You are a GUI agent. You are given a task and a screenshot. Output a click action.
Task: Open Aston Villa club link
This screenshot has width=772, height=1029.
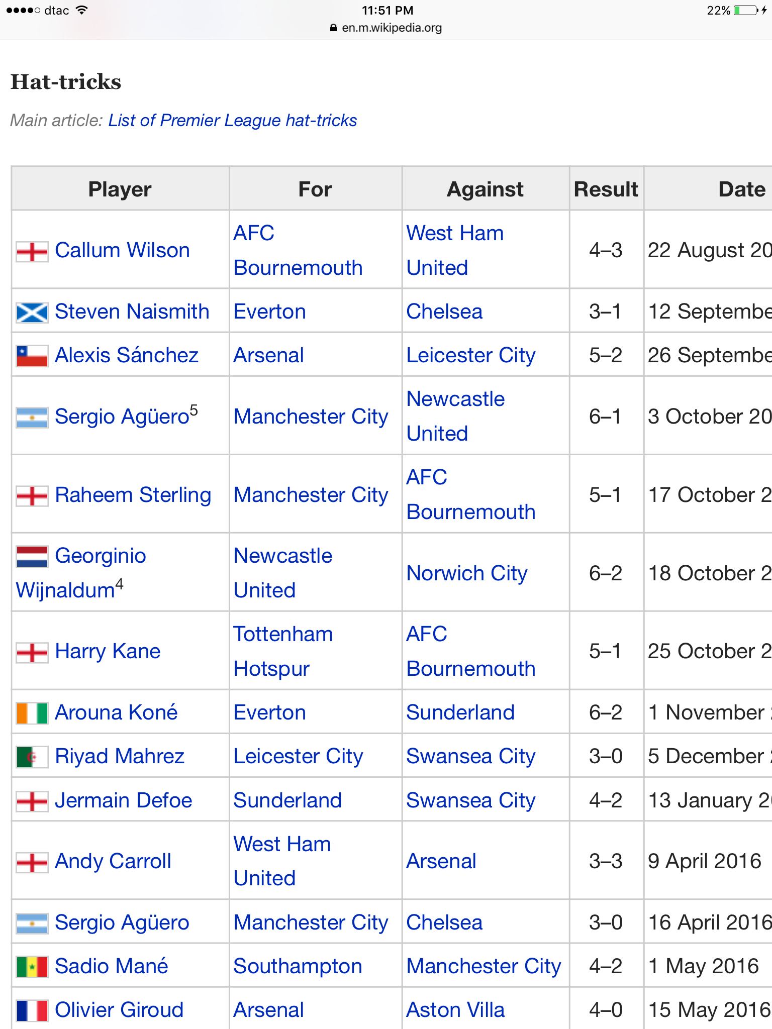coord(455,1010)
